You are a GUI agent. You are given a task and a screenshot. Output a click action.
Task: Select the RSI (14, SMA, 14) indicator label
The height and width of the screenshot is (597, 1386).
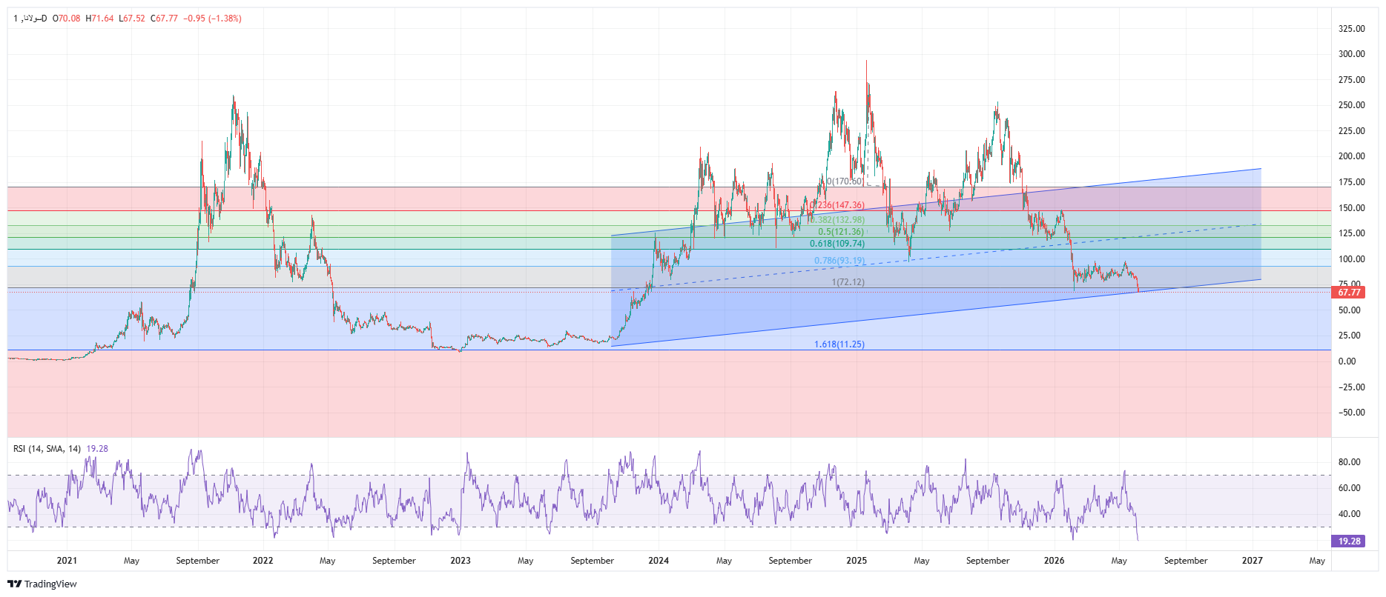point(47,449)
